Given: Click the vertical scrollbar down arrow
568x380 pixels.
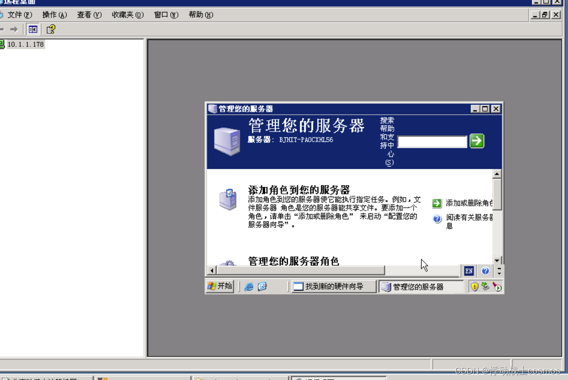Looking at the screenshot, I should [497, 261].
